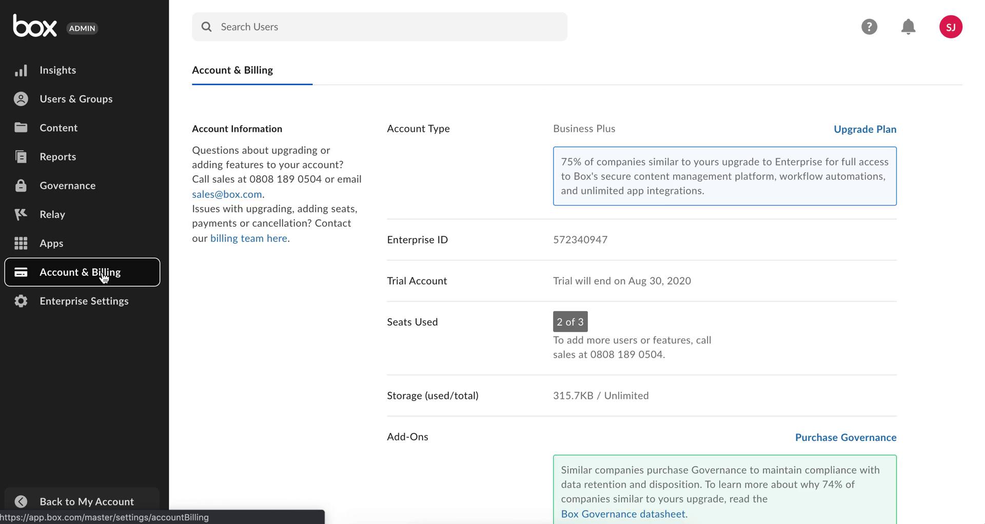This screenshot has height=524, width=985.
Task: Click the Back to My Account arrow icon
Action: click(x=21, y=501)
